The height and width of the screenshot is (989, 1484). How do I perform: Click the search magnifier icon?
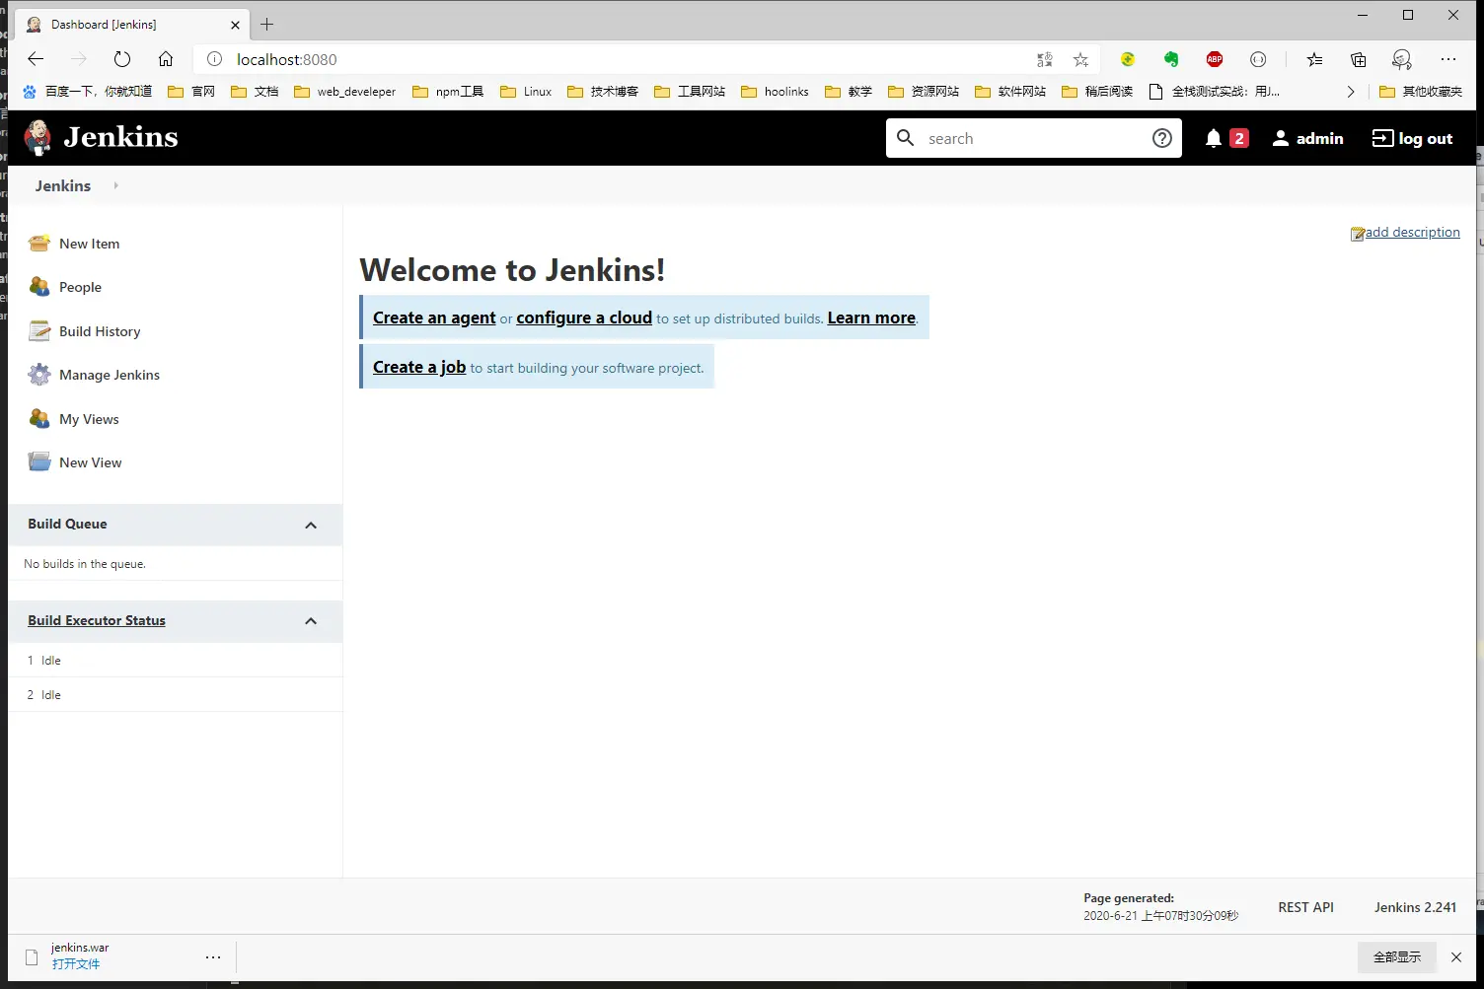coord(905,138)
